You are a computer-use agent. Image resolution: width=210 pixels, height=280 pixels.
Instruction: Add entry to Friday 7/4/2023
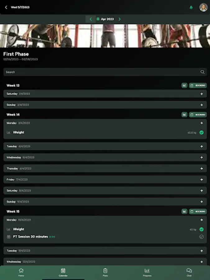click(202, 180)
